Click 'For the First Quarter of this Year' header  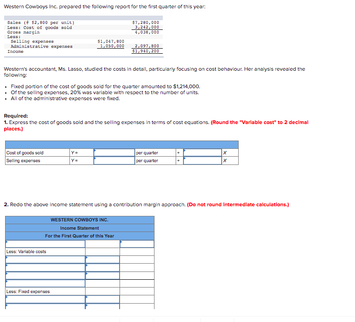(x=80, y=236)
